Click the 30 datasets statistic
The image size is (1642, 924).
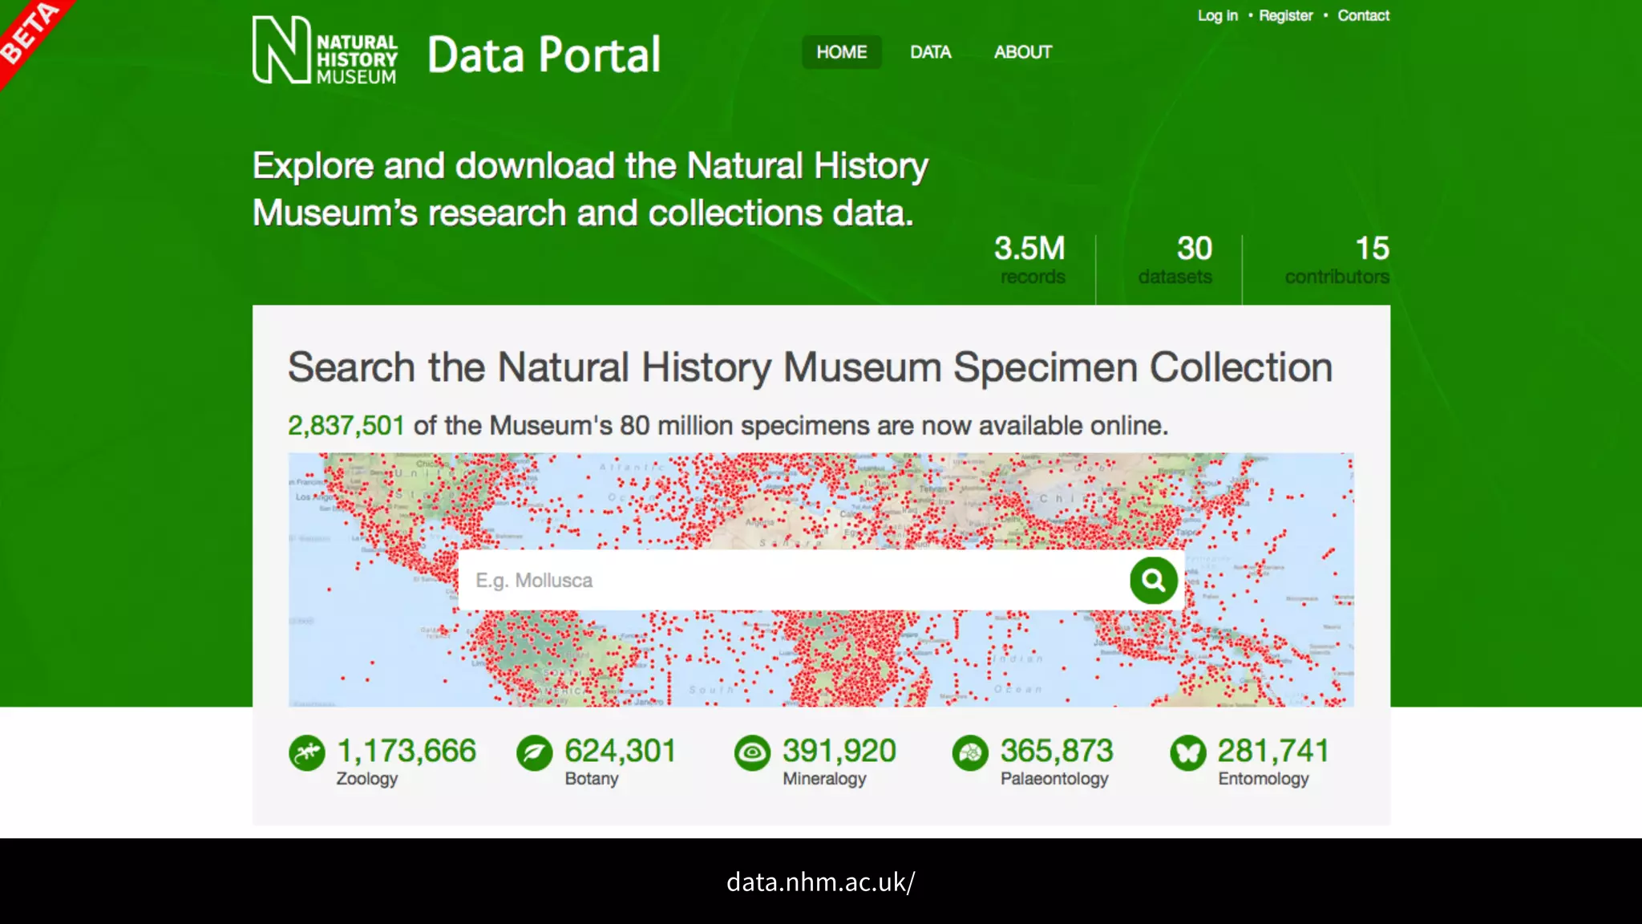pyautogui.click(x=1176, y=260)
